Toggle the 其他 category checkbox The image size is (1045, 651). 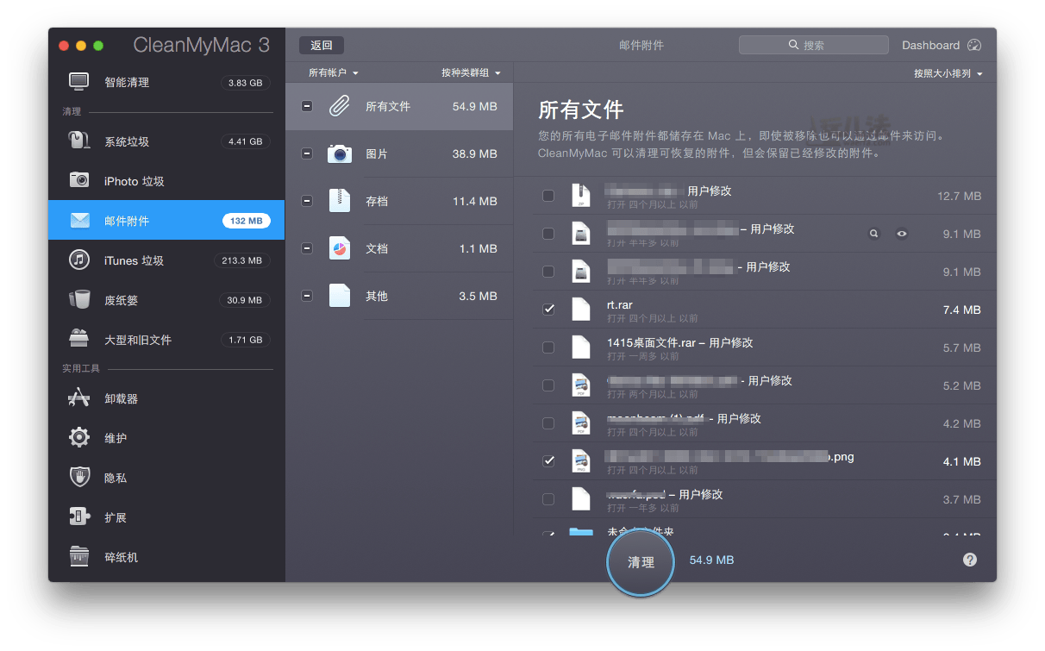(x=307, y=296)
